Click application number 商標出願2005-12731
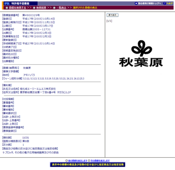This screenshot has width=175, height=170. pyautogui.click(x=37, y=30)
